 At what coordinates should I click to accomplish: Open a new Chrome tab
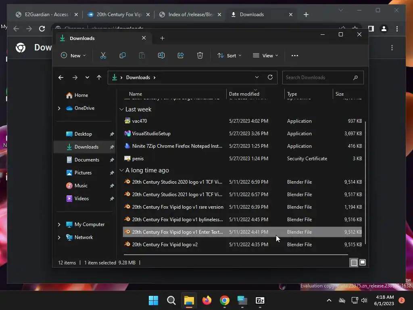306,15
